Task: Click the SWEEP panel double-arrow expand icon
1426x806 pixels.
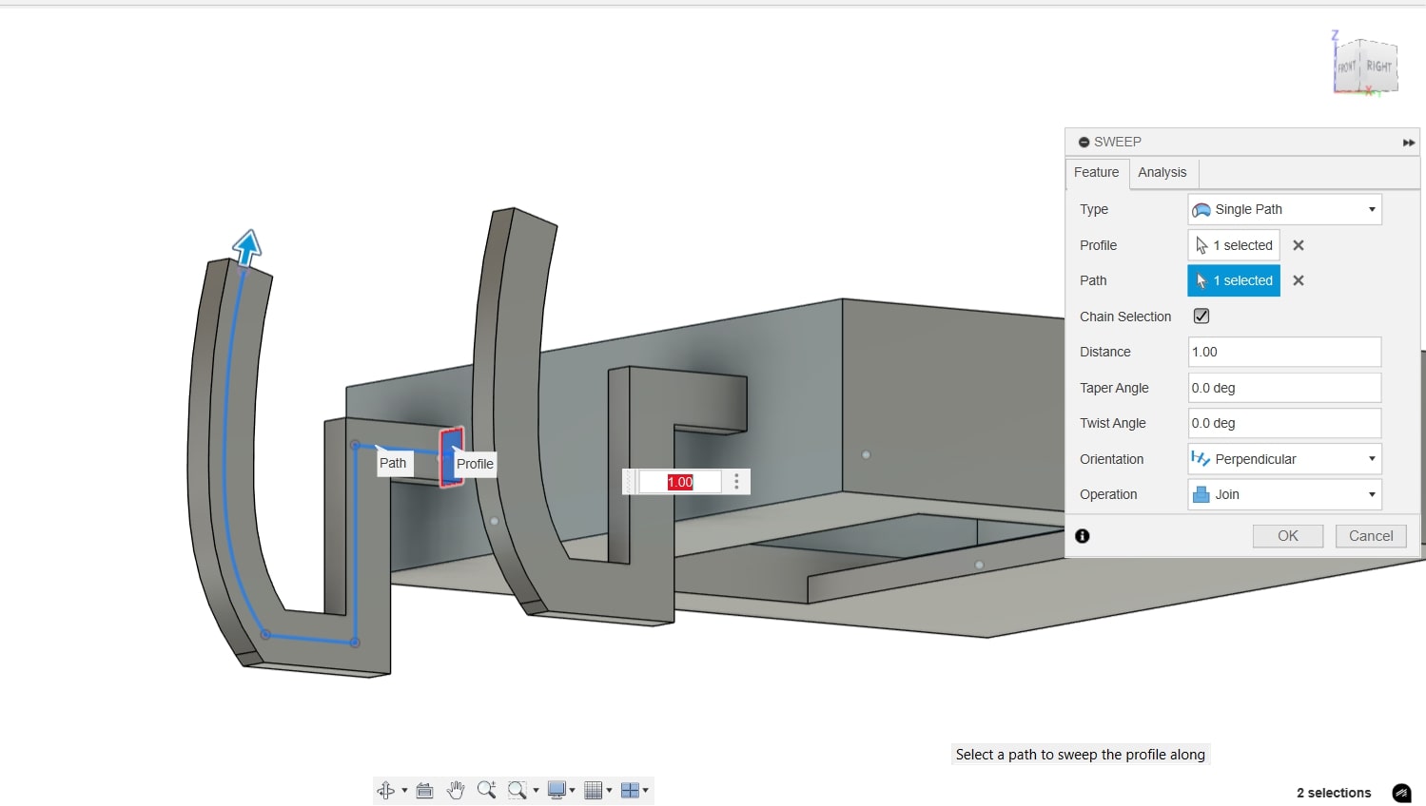Action: [1409, 143]
